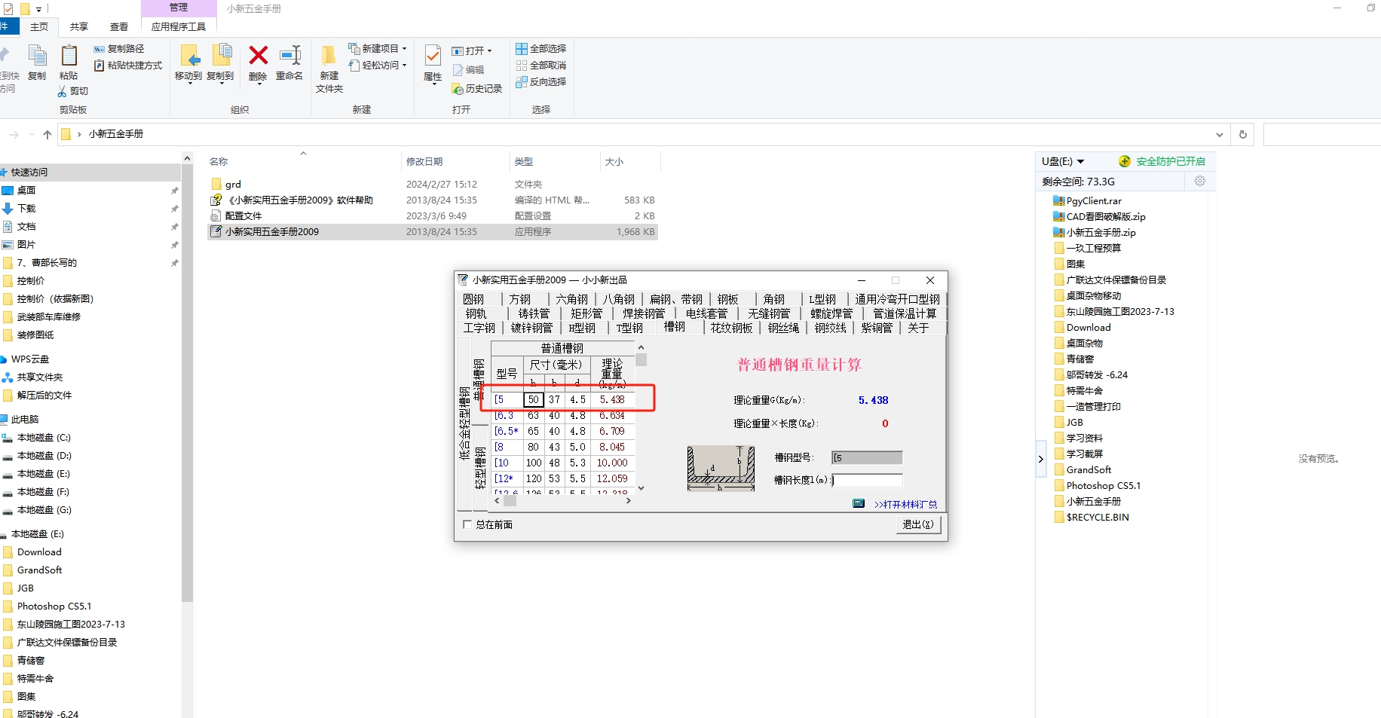Switch to the 管道保温计算 tab
The image size is (1381, 718).
[x=905, y=313]
